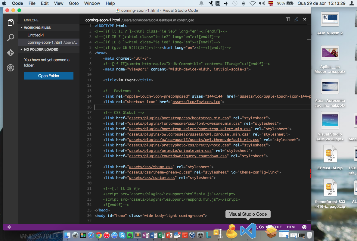This screenshot has width=357, height=241.
Task: Click the Wi-Fi icon in the menu bar
Action: 253,3
